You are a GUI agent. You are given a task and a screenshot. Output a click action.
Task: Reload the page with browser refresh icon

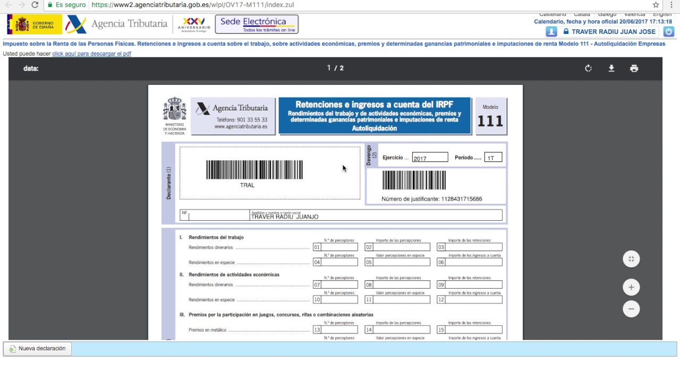coord(35,5)
